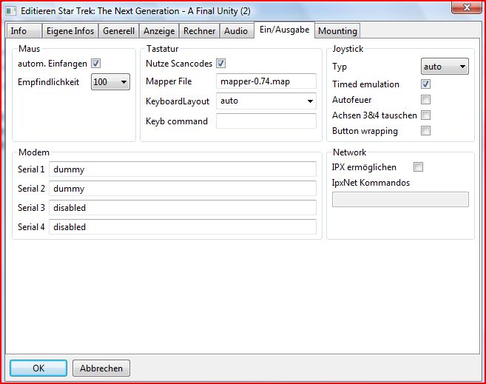Focus the Serial 1 input field

coord(182,169)
